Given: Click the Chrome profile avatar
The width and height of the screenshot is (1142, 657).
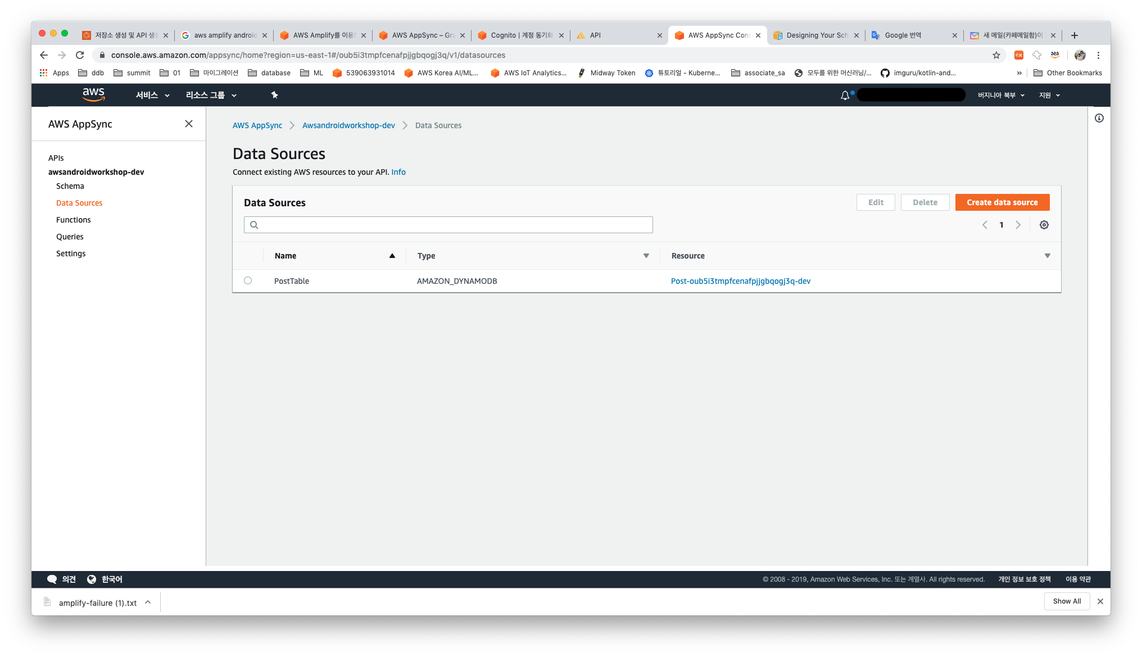Looking at the screenshot, I should pos(1080,55).
